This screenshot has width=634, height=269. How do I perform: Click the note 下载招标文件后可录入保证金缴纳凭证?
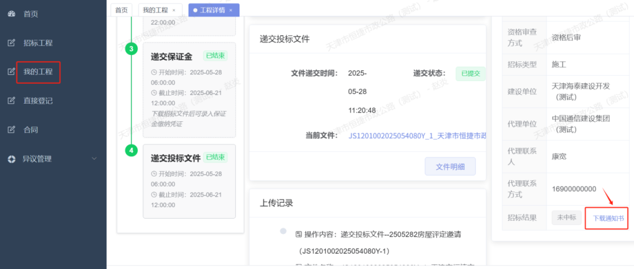pyautogui.click(x=188, y=118)
